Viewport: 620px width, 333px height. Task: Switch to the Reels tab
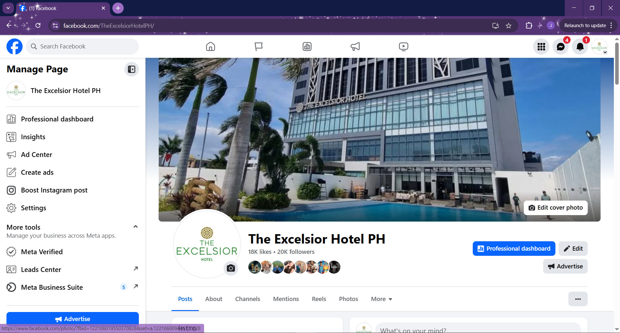click(319, 299)
